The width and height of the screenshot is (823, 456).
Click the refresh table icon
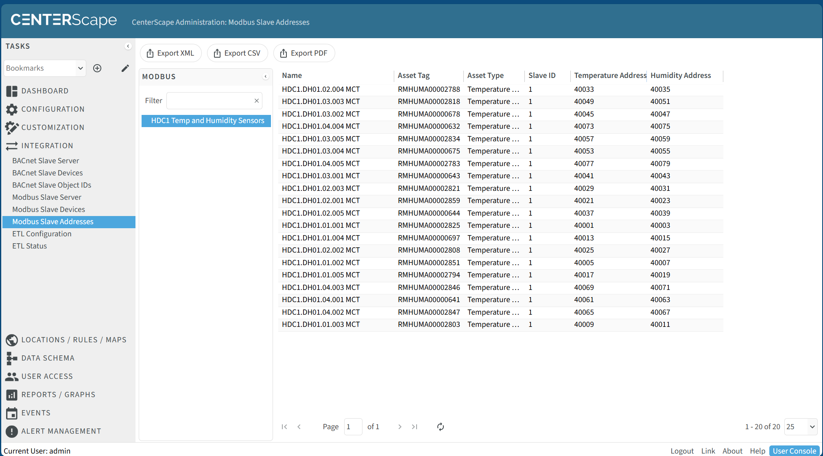440,427
